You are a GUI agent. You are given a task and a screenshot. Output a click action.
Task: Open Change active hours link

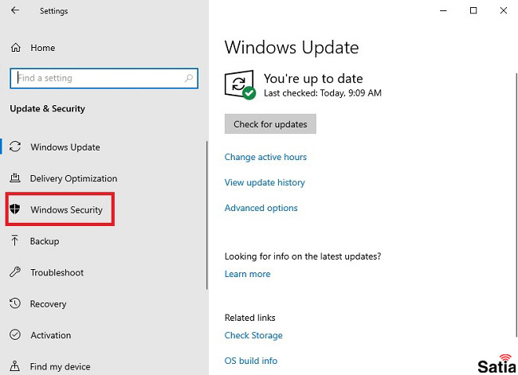265,157
